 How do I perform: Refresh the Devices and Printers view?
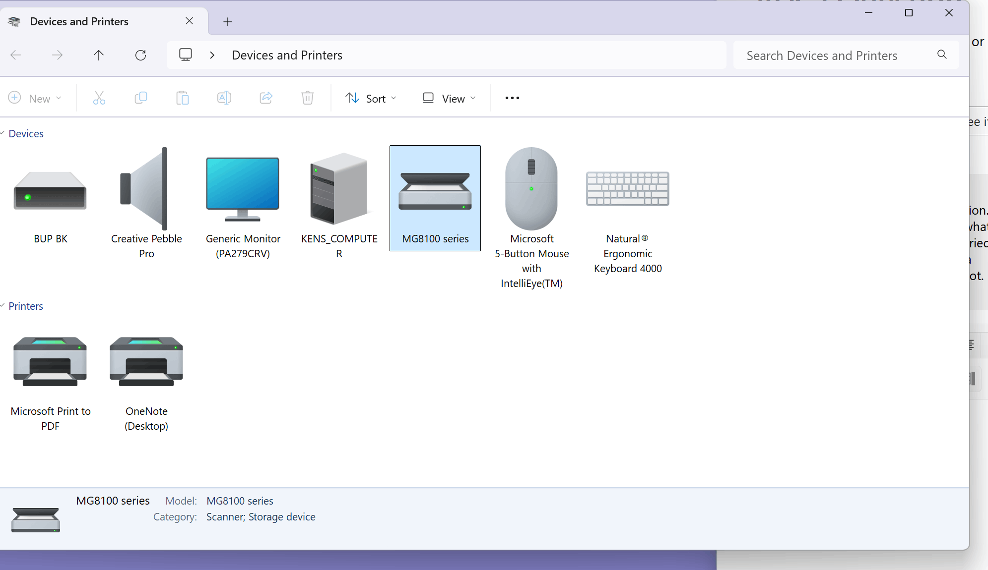click(141, 55)
